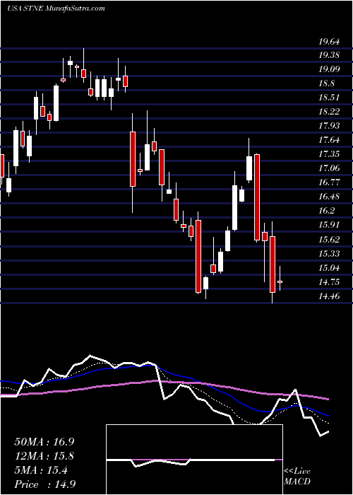353x495 pixels.
Task: Click the 17.06 price axis label
Action: (x=329, y=168)
